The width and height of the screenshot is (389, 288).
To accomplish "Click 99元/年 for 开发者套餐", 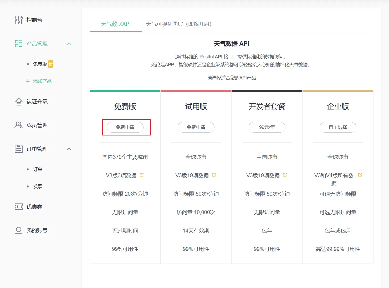I will pos(267,127).
